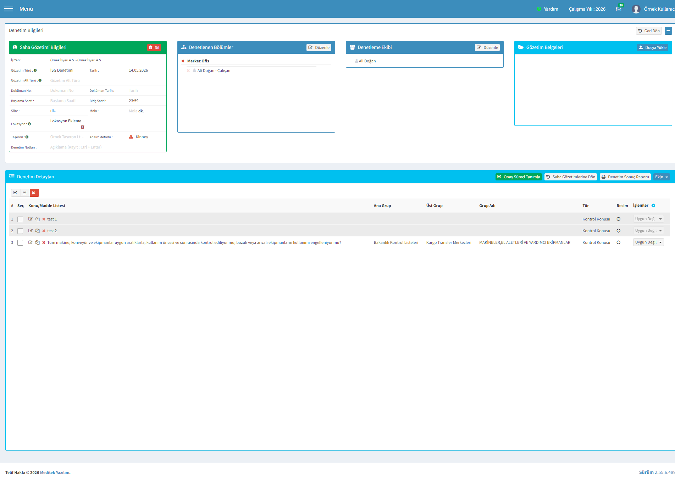Check the checkbox for Tüm makine row

[x=20, y=243]
